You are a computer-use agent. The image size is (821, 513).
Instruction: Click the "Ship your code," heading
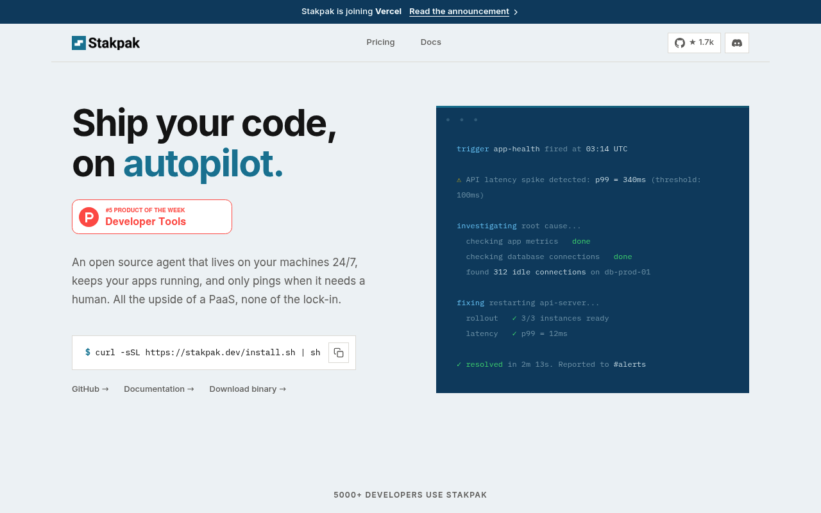click(204, 123)
